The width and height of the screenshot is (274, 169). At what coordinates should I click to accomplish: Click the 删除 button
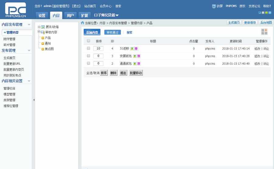coord(114,73)
